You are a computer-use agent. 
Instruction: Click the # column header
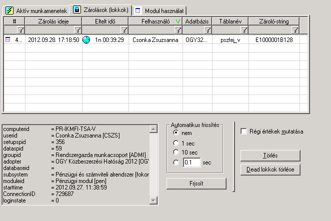(14, 21)
